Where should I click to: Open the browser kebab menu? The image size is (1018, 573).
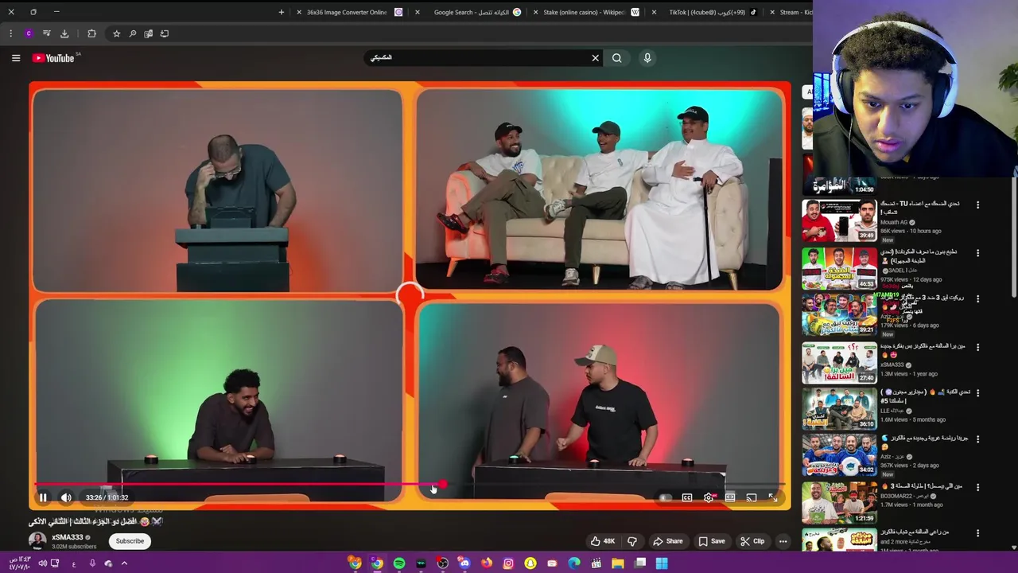click(10, 33)
